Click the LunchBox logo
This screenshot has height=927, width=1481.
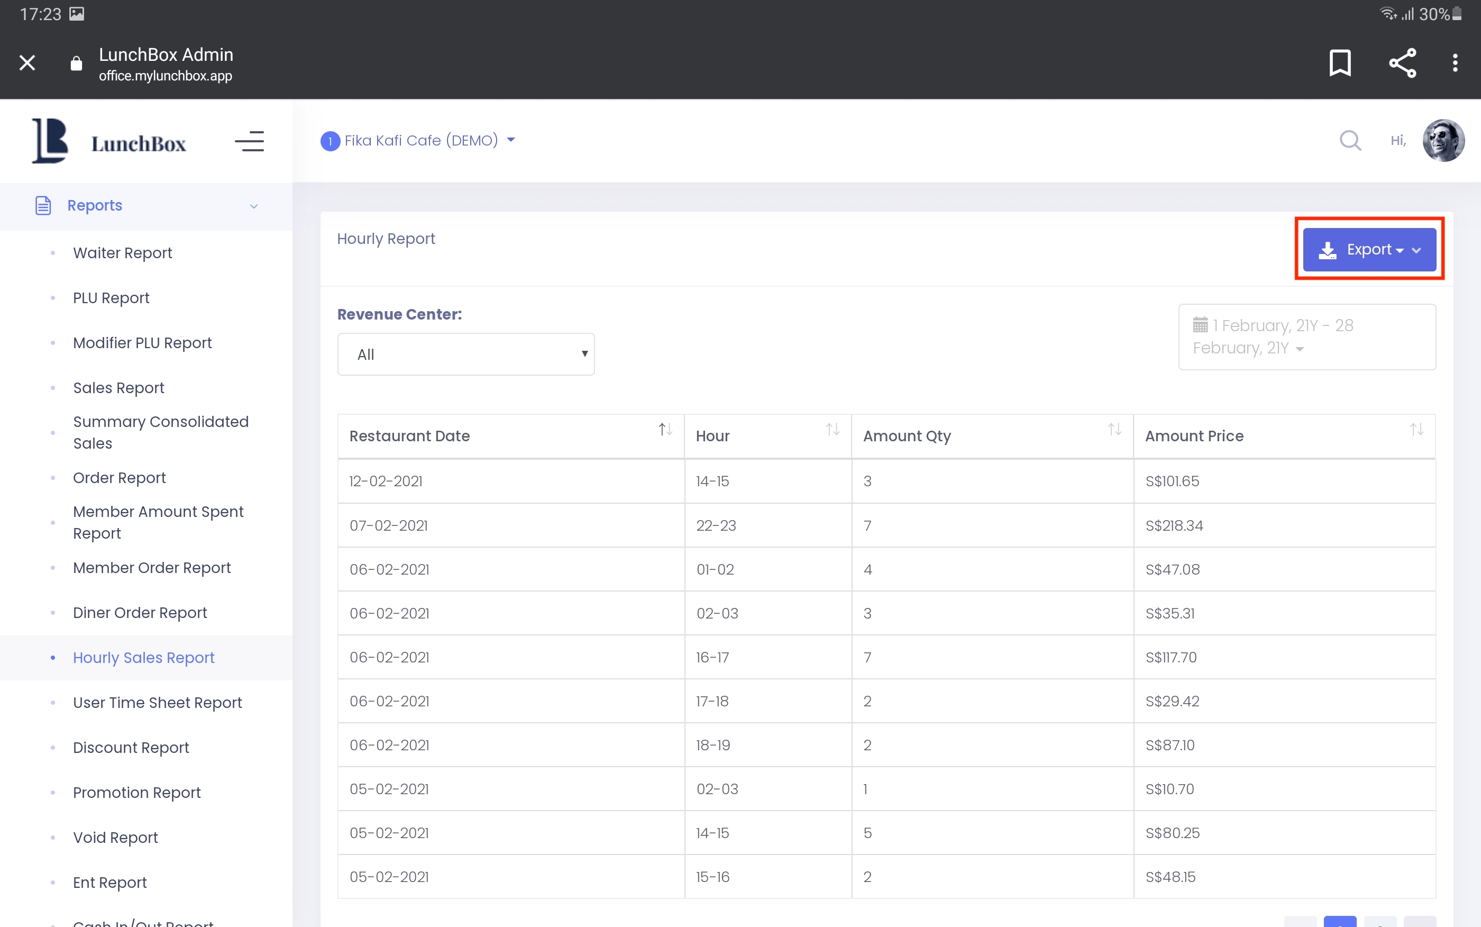point(109,142)
